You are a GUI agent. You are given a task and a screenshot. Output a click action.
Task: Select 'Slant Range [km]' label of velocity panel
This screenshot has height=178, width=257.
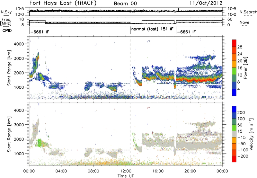[9, 134]
